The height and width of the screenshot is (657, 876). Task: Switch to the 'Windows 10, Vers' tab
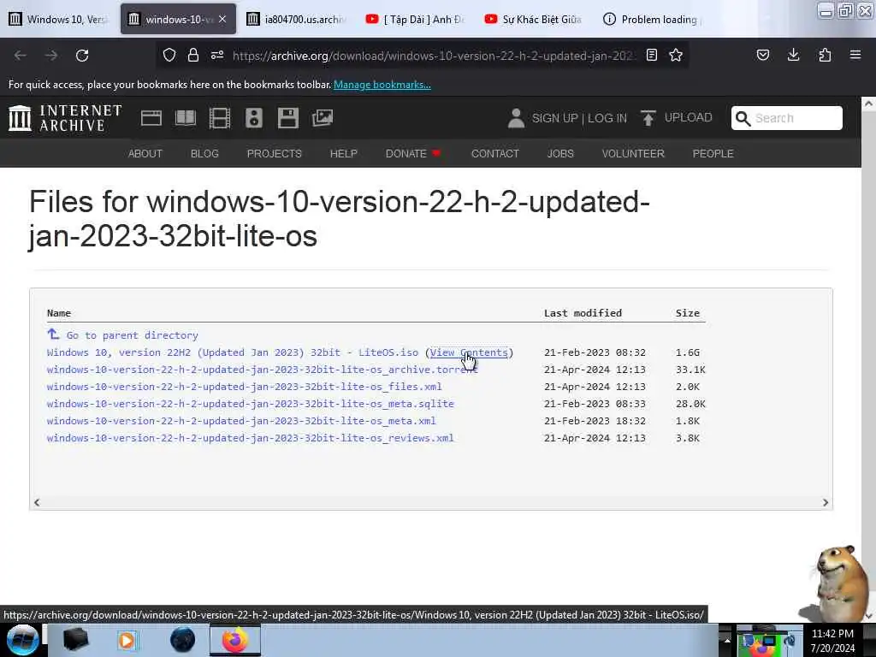[x=57, y=19]
